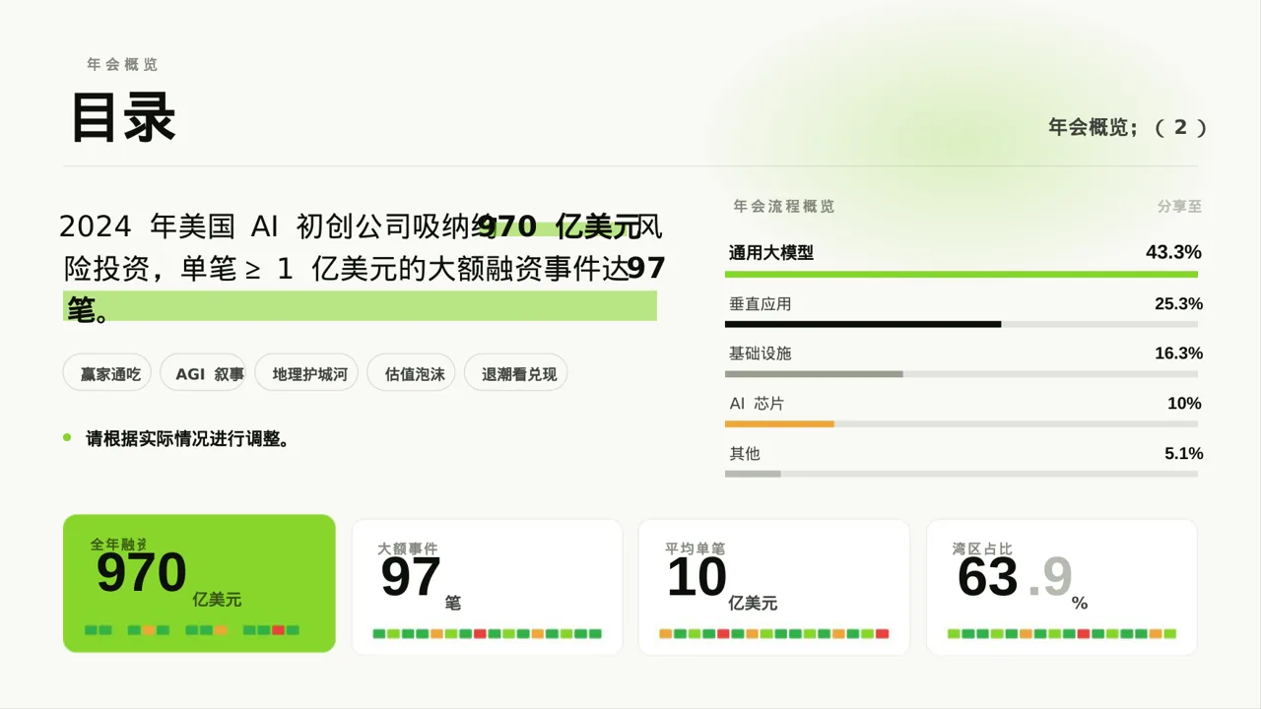Click the 16.3% value
1261x709 pixels.
1178,354
